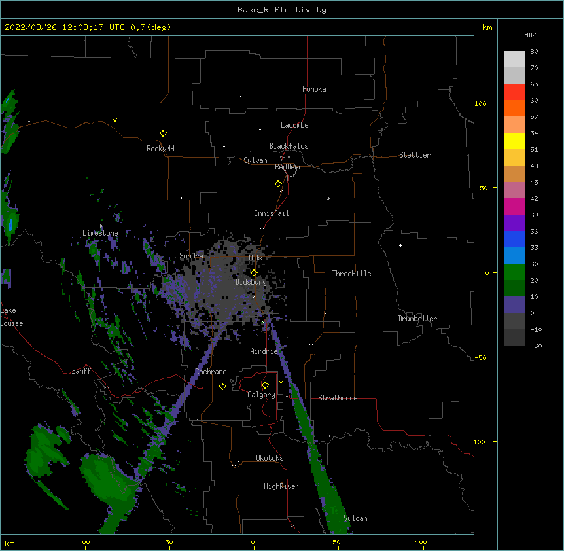The width and height of the screenshot is (564, 551).
Task: Click the RockyMH label
Action: [x=160, y=149]
